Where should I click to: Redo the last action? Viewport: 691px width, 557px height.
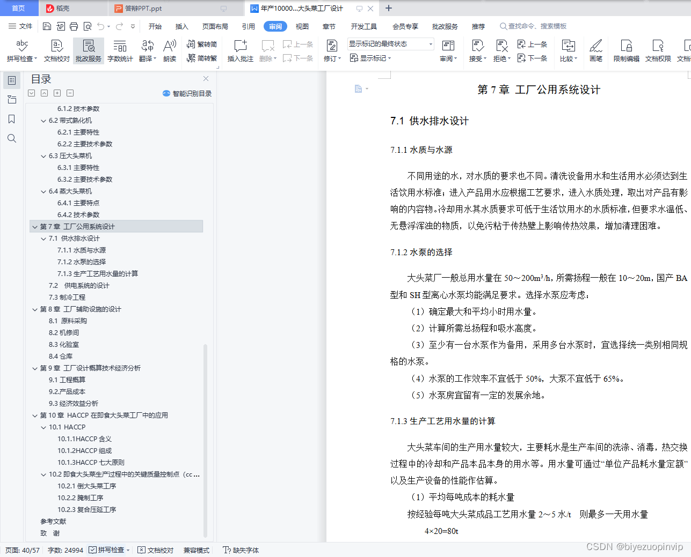pyautogui.click(x=119, y=26)
